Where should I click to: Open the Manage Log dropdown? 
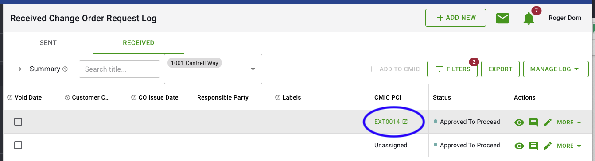point(556,69)
